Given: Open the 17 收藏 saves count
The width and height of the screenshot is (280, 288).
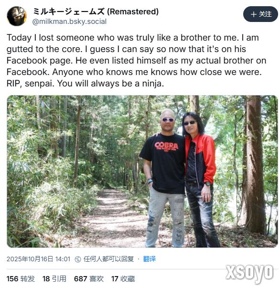Looking at the screenshot, I should [x=123, y=278].
